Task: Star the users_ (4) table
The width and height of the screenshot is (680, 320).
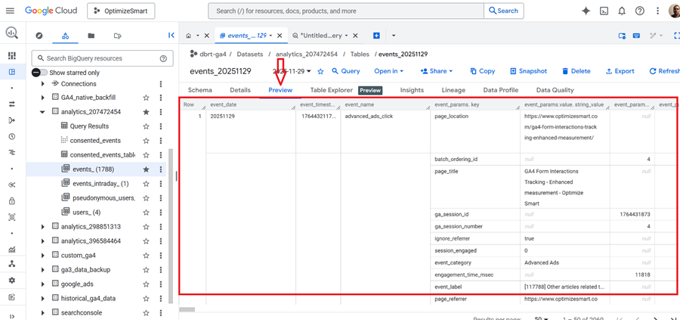Action: click(146, 213)
